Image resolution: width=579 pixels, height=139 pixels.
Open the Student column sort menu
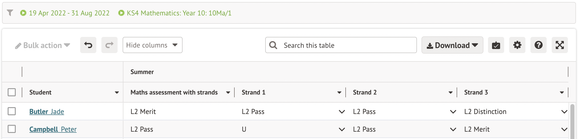(117, 92)
